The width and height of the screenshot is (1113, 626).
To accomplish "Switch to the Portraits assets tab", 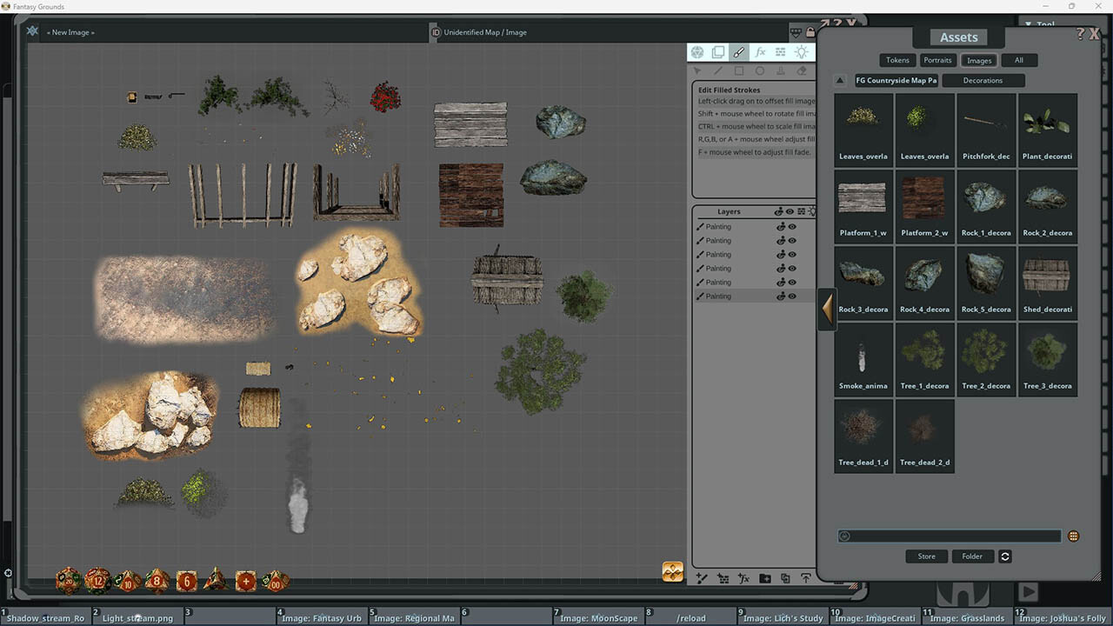I will (x=937, y=60).
